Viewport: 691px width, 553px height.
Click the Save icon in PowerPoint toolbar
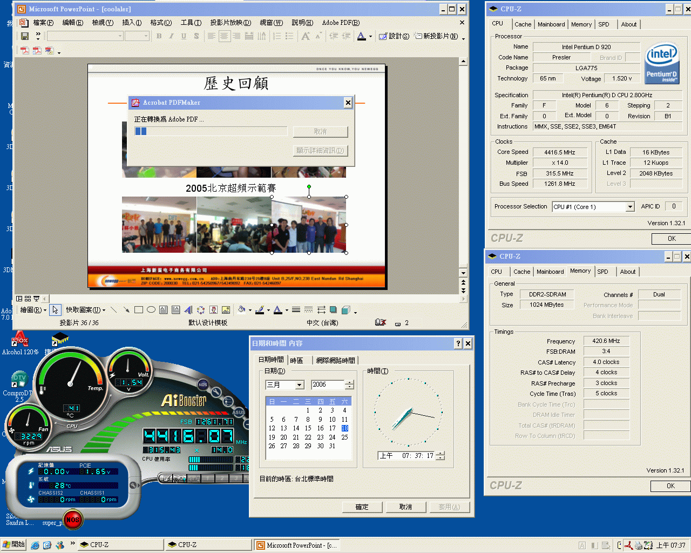coord(24,36)
